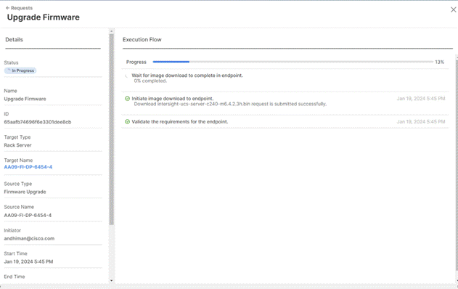458x289 pixels.
Task: Click Details scrollbar down arrow
Action: [x=111, y=280]
